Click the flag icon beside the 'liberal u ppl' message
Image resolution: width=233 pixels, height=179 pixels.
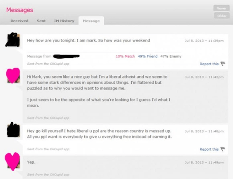223,149
